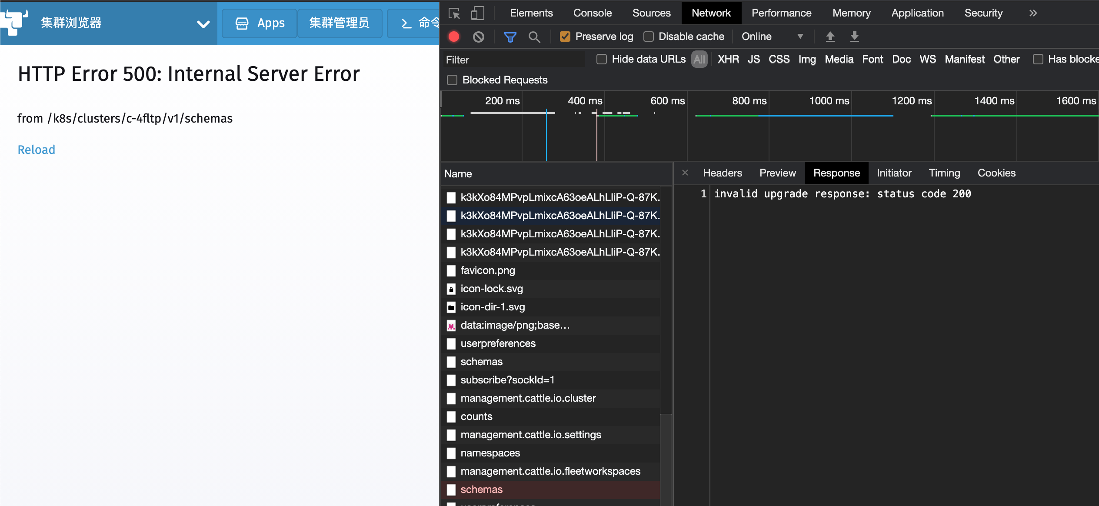The height and width of the screenshot is (506, 1099).
Task: Open the Preview tab for the request
Action: tap(778, 173)
